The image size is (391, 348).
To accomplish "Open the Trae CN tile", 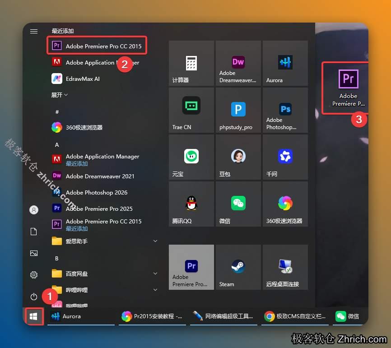I will [191, 110].
